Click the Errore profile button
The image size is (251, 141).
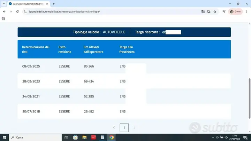pyautogui.click(x=235, y=11)
